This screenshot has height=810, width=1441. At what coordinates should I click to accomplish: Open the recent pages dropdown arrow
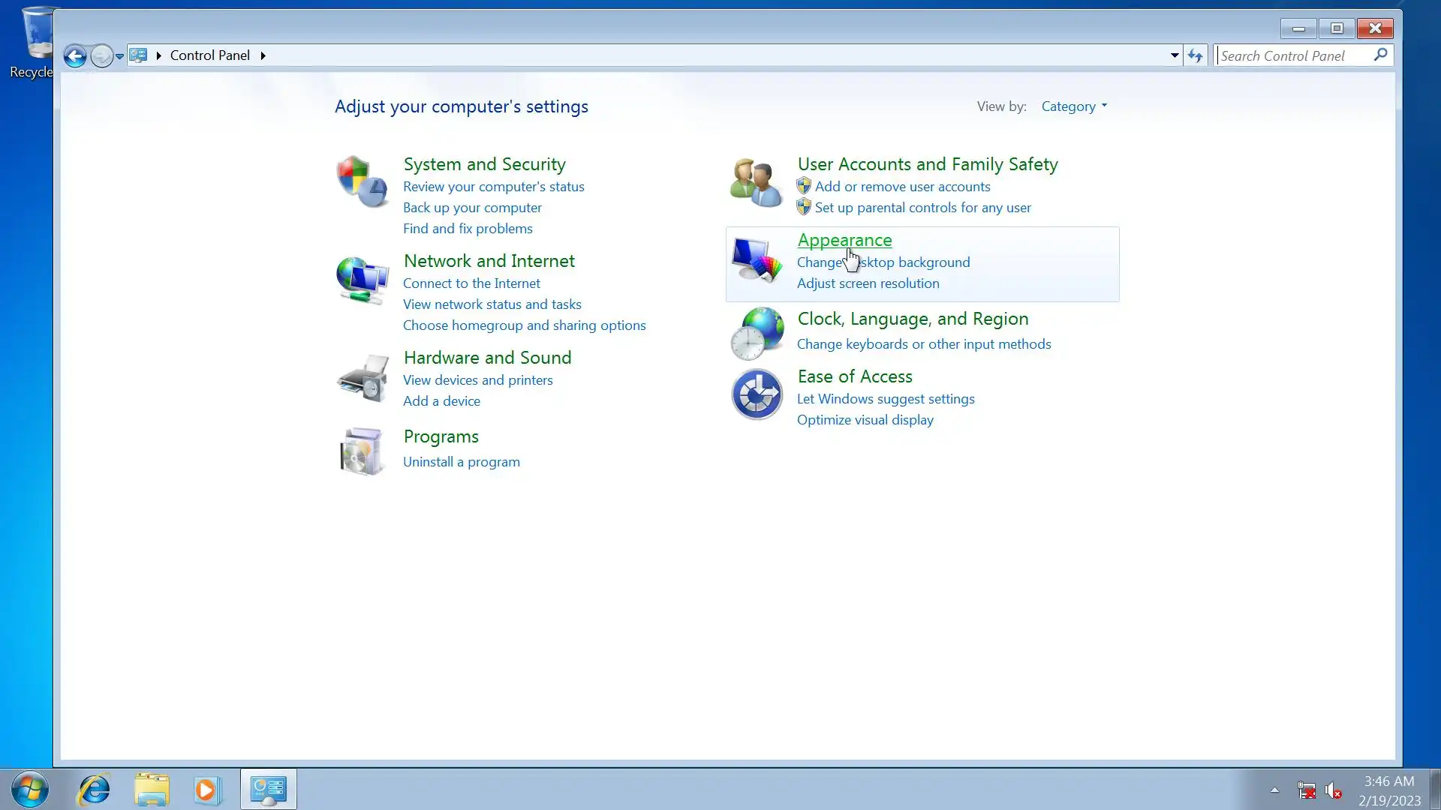tap(119, 56)
